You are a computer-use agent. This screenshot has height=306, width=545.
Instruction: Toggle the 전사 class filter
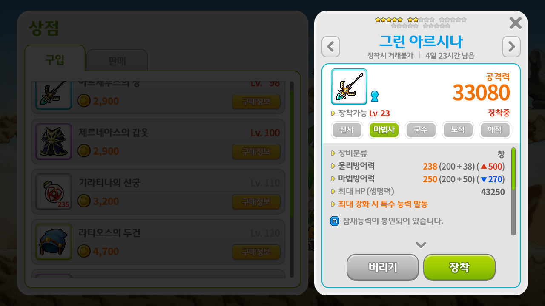(x=347, y=130)
